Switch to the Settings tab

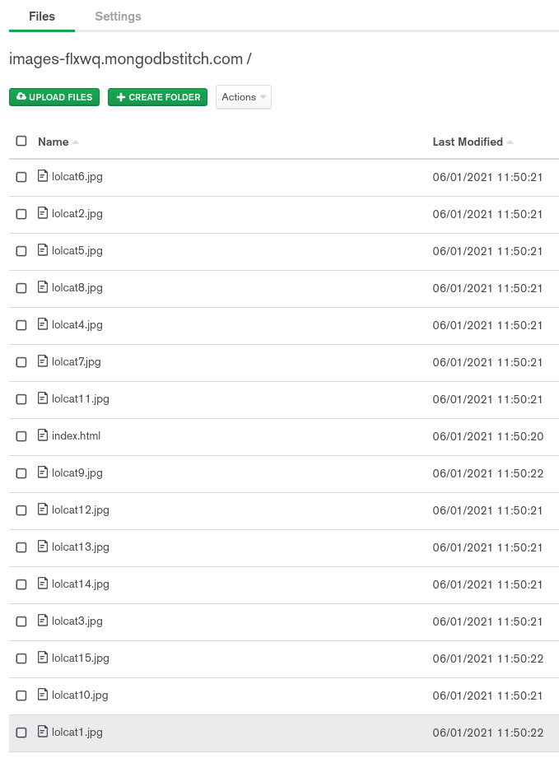[118, 16]
